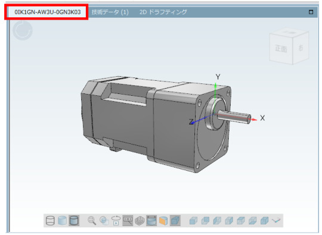This screenshot has height=235, width=322.
Task: Click the 正面 face of the view cube
Action: pyautogui.click(x=281, y=49)
